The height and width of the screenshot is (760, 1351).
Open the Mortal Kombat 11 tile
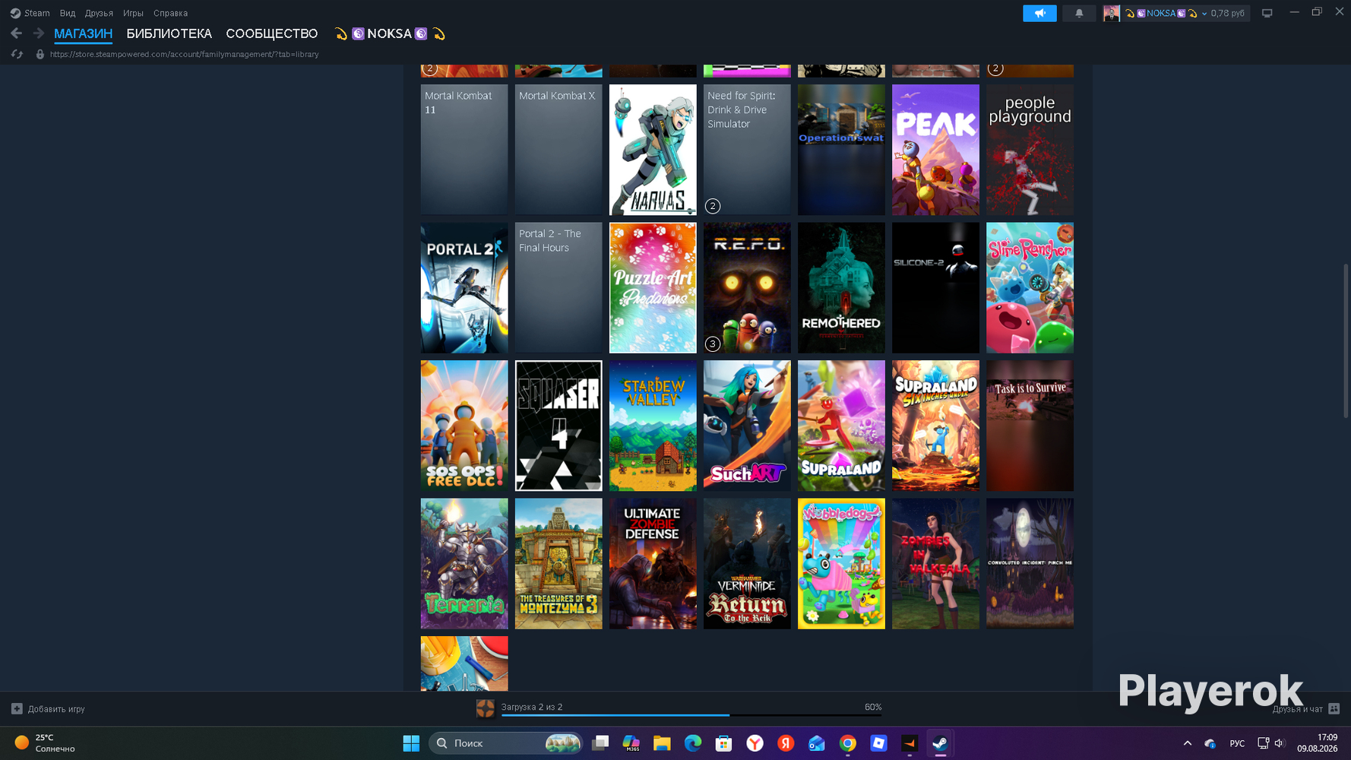(x=464, y=150)
